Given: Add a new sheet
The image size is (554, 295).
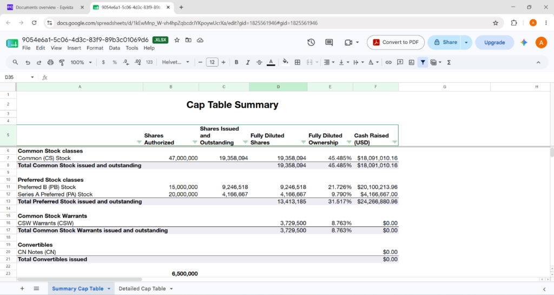Looking at the screenshot, I should coord(22,289).
